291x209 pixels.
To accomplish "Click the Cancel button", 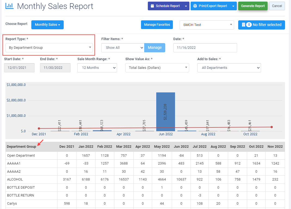I will pos(277,6).
